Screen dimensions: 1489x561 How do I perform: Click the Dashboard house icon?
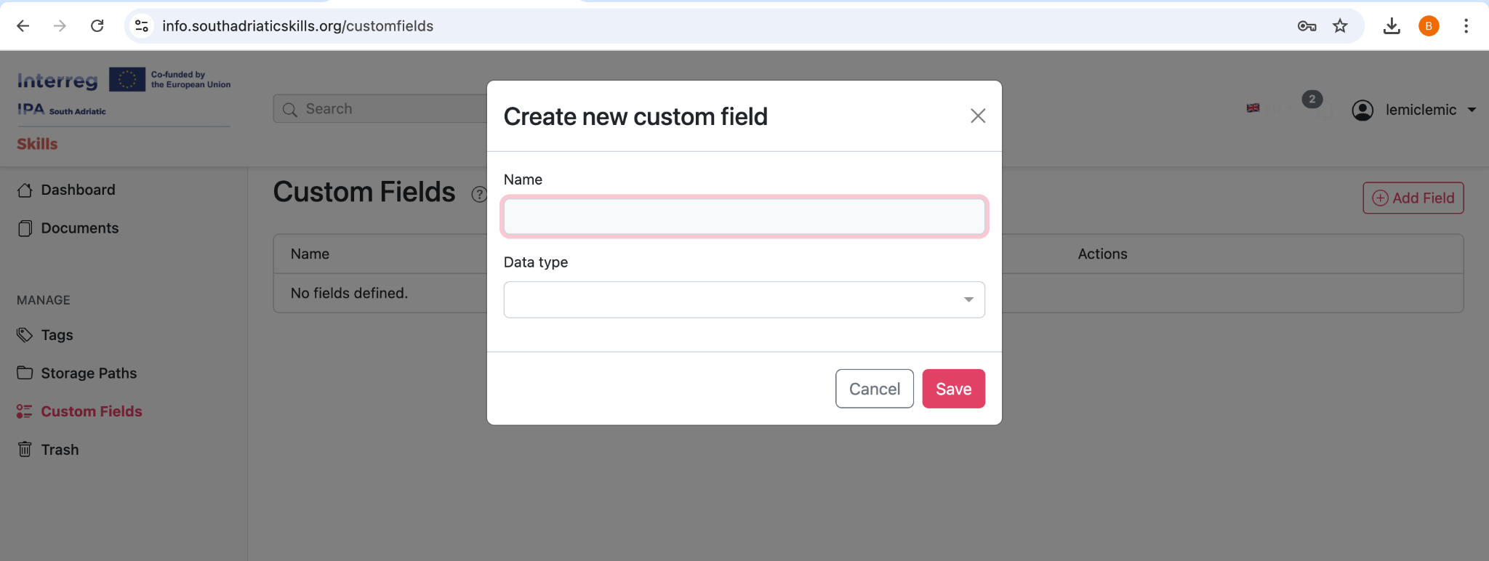tap(25, 190)
